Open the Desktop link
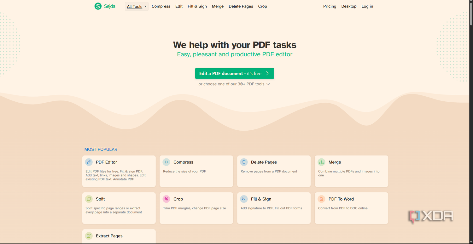 349,6
